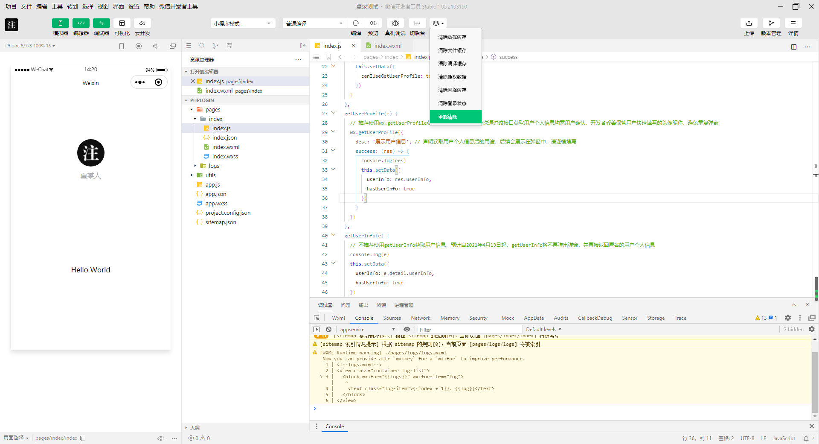Open the clear cache layers dropdown
This screenshot has height=444, width=819.
[x=438, y=23]
